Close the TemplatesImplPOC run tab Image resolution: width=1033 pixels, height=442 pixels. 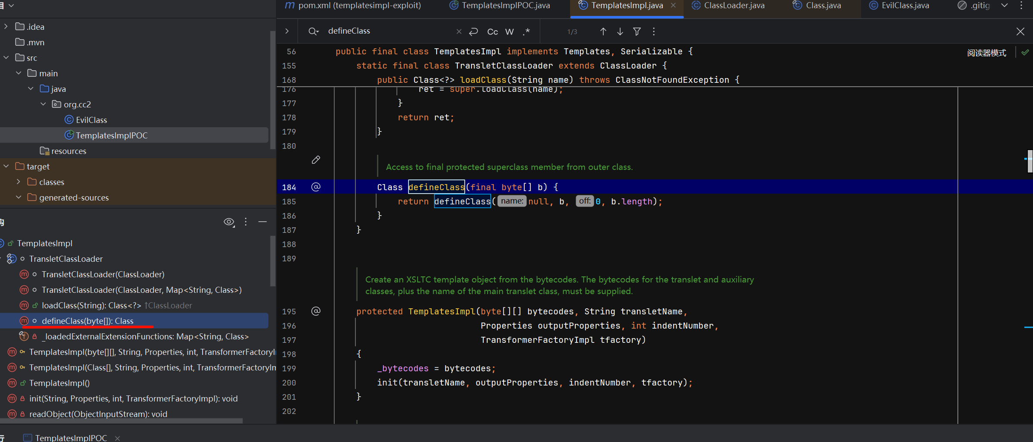(x=117, y=438)
